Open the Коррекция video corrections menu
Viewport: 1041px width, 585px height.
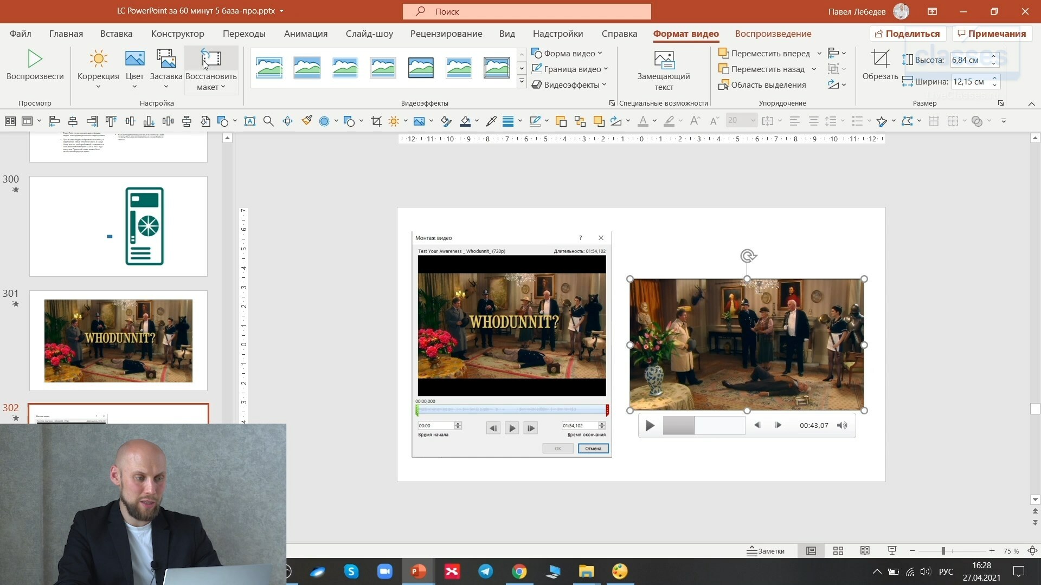(98, 69)
